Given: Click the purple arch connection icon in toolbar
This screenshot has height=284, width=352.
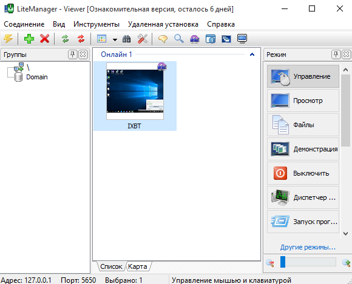Looking at the screenshot, I should click(195, 39).
